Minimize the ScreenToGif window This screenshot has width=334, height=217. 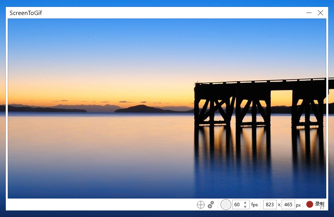pos(309,13)
